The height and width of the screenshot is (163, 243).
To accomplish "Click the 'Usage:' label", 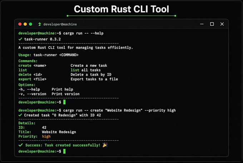I will (25, 55).
